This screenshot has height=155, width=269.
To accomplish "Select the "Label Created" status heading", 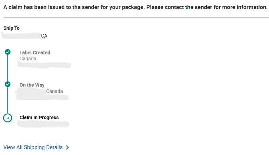I will [x=35, y=53].
